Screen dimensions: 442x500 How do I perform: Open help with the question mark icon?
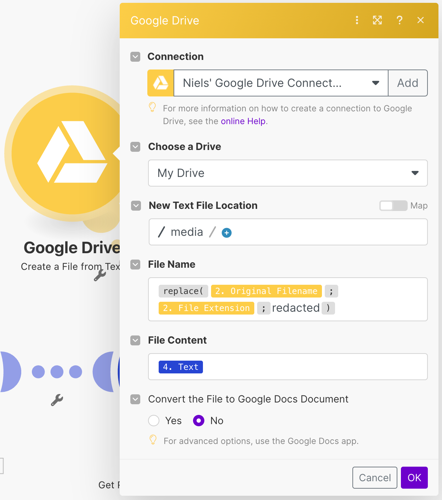pos(399,20)
